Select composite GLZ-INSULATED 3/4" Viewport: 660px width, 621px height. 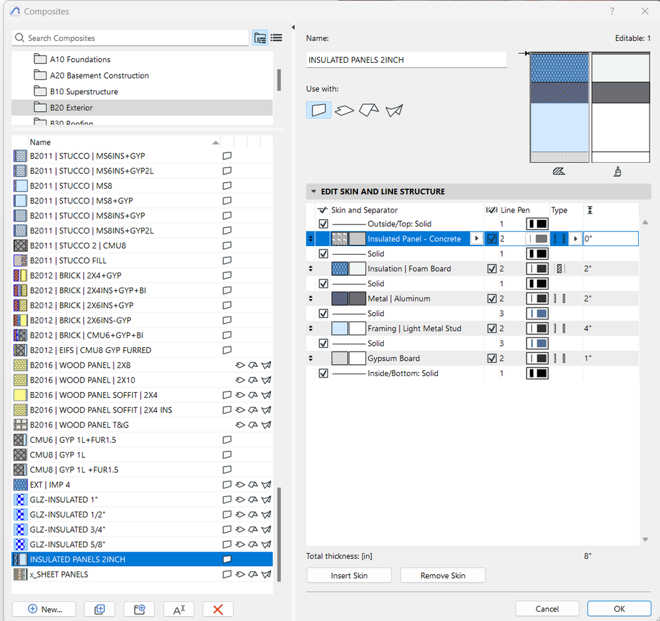coord(142,529)
